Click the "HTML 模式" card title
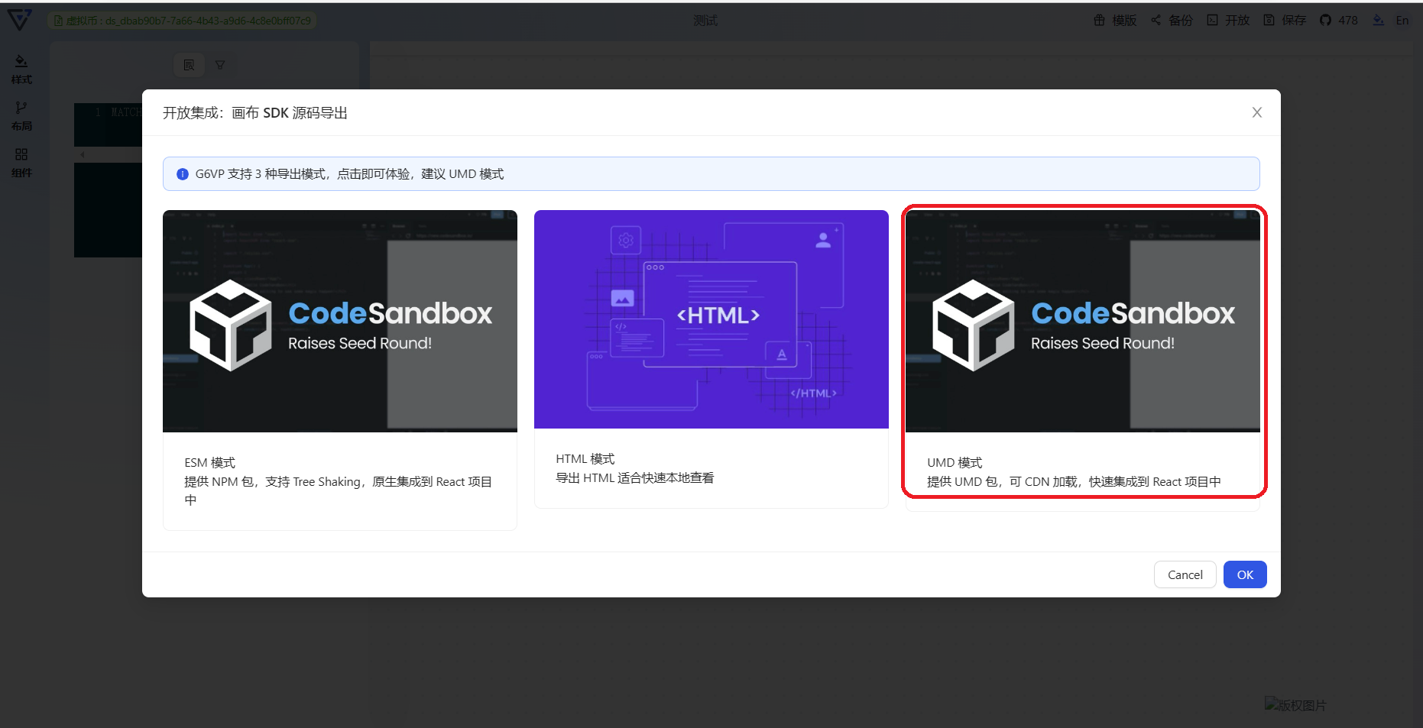The image size is (1423, 728). click(585, 459)
